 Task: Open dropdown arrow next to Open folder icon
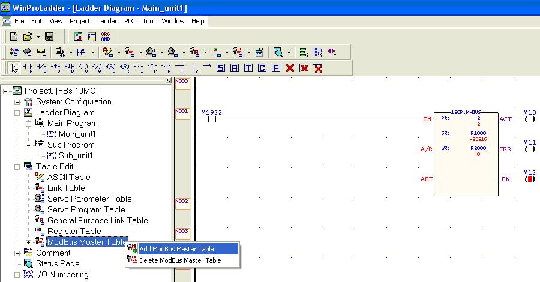(38, 37)
